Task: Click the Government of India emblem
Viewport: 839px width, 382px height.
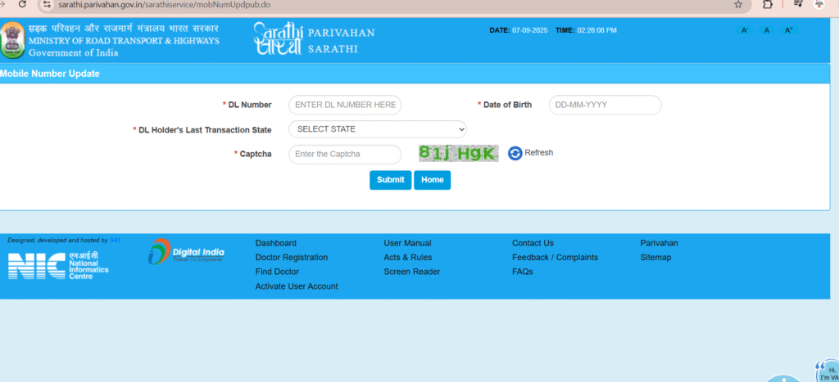Action: click(12, 39)
